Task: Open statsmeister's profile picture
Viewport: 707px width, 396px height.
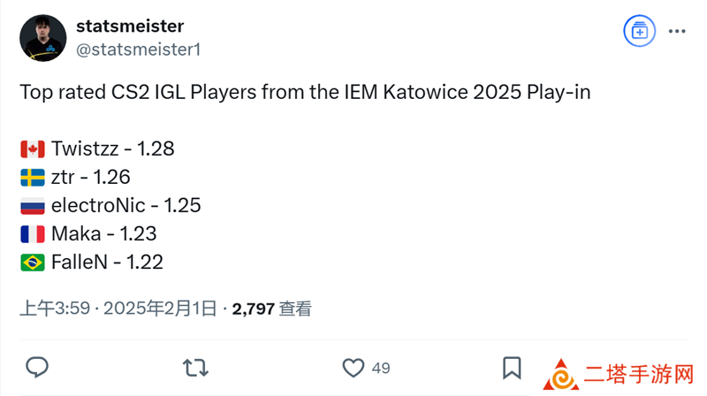Action: click(x=42, y=38)
